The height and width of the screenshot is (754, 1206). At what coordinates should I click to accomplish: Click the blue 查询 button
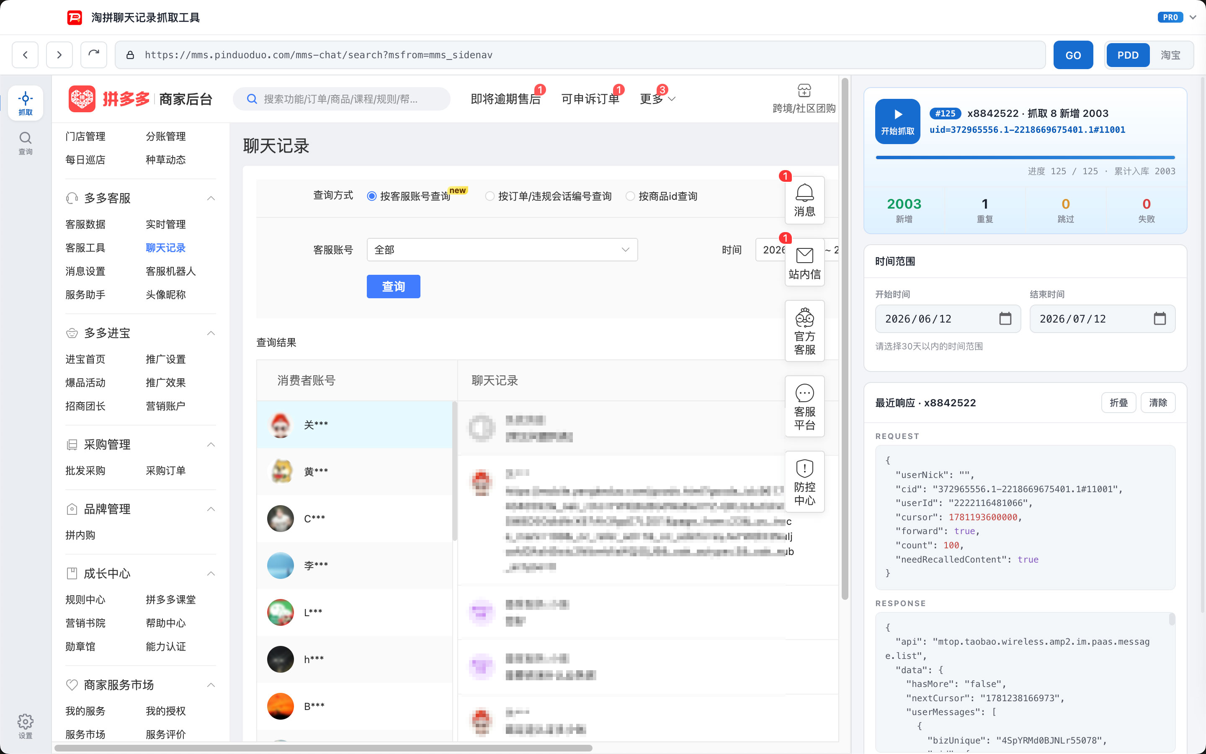pos(393,287)
